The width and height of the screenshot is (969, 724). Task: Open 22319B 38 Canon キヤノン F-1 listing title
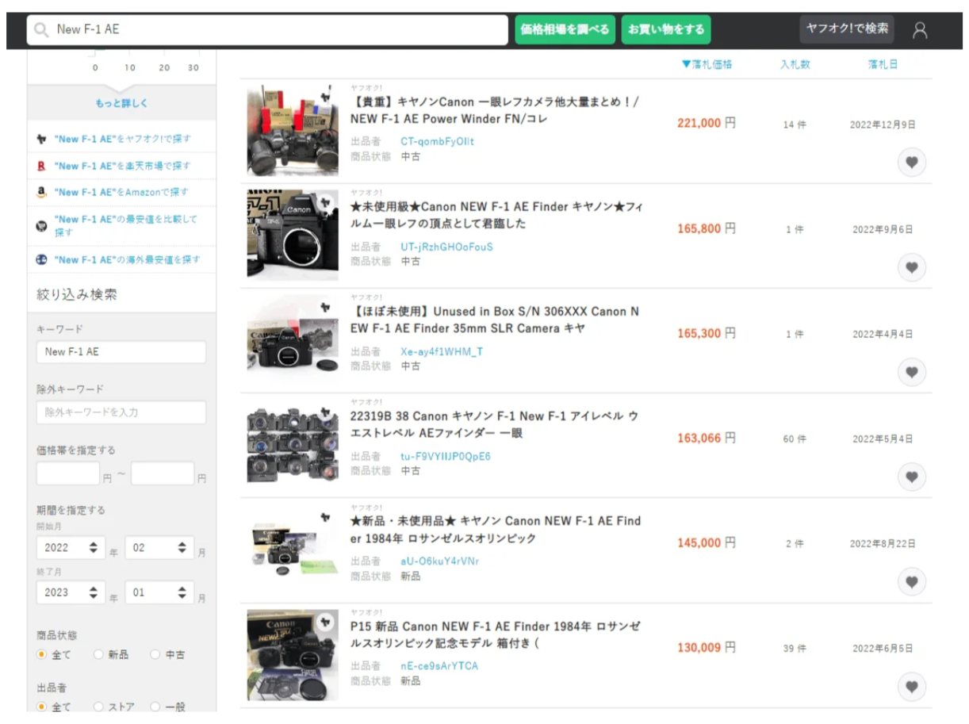(x=494, y=424)
